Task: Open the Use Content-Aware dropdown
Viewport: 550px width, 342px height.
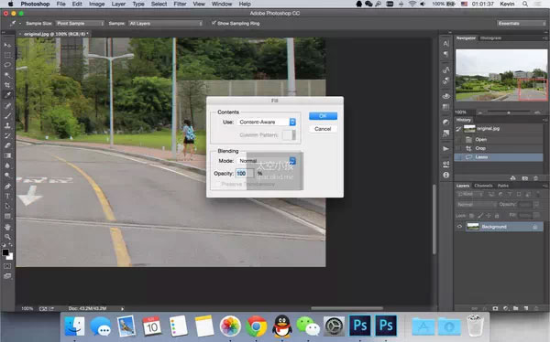Action: (267, 122)
